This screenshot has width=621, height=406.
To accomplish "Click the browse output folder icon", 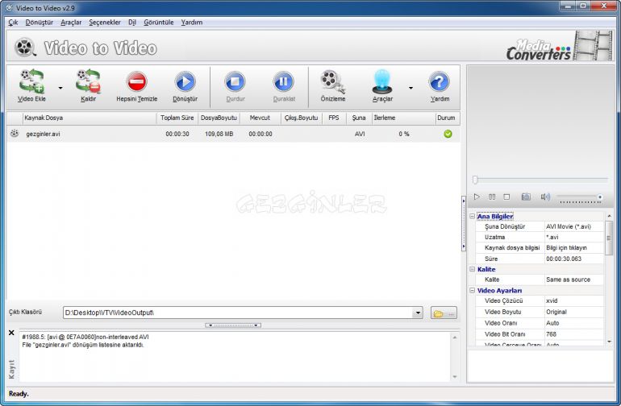I will click(444, 313).
